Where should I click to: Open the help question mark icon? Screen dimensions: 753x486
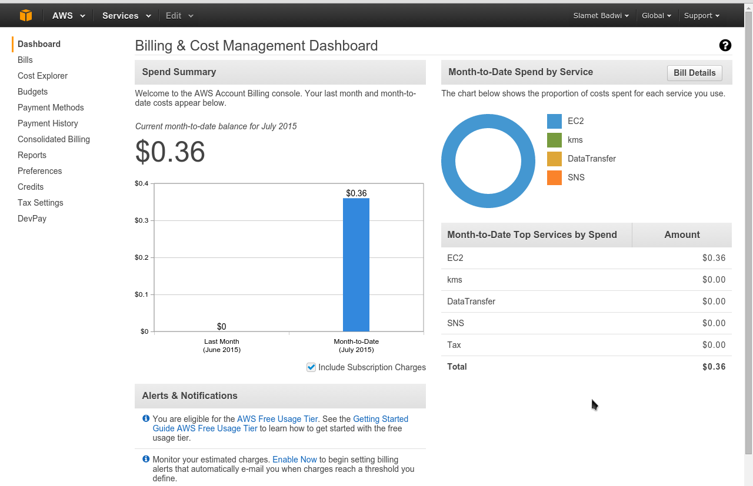pyautogui.click(x=725, y=45)
